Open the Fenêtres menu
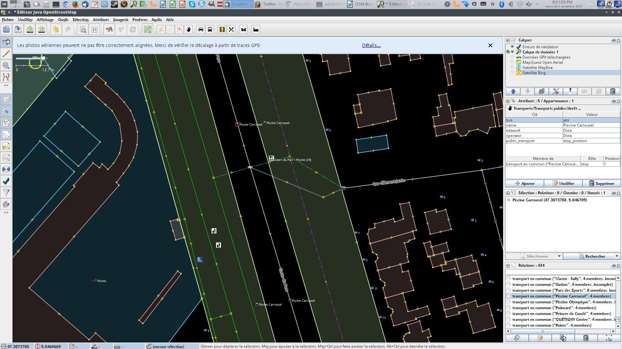Image resolution: width=622 pixels, height=349 pixels. pos(140,20)
